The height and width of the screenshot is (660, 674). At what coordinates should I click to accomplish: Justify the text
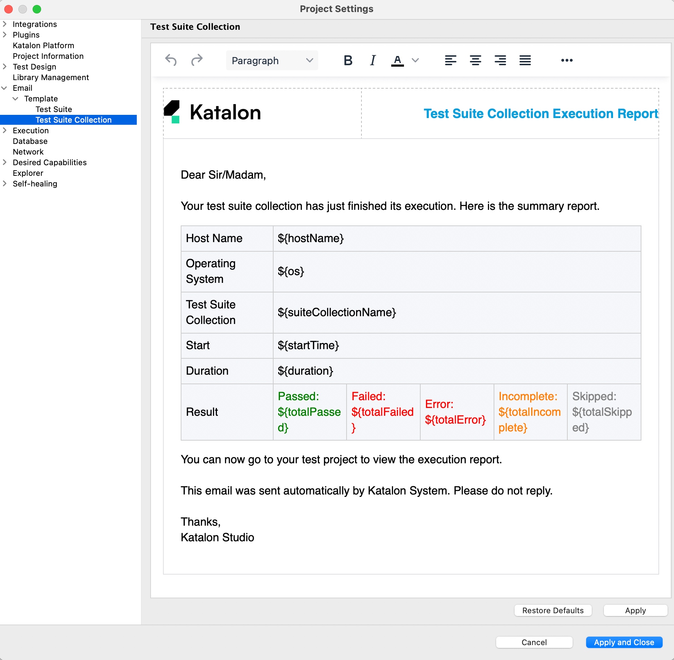coord(525,60)
